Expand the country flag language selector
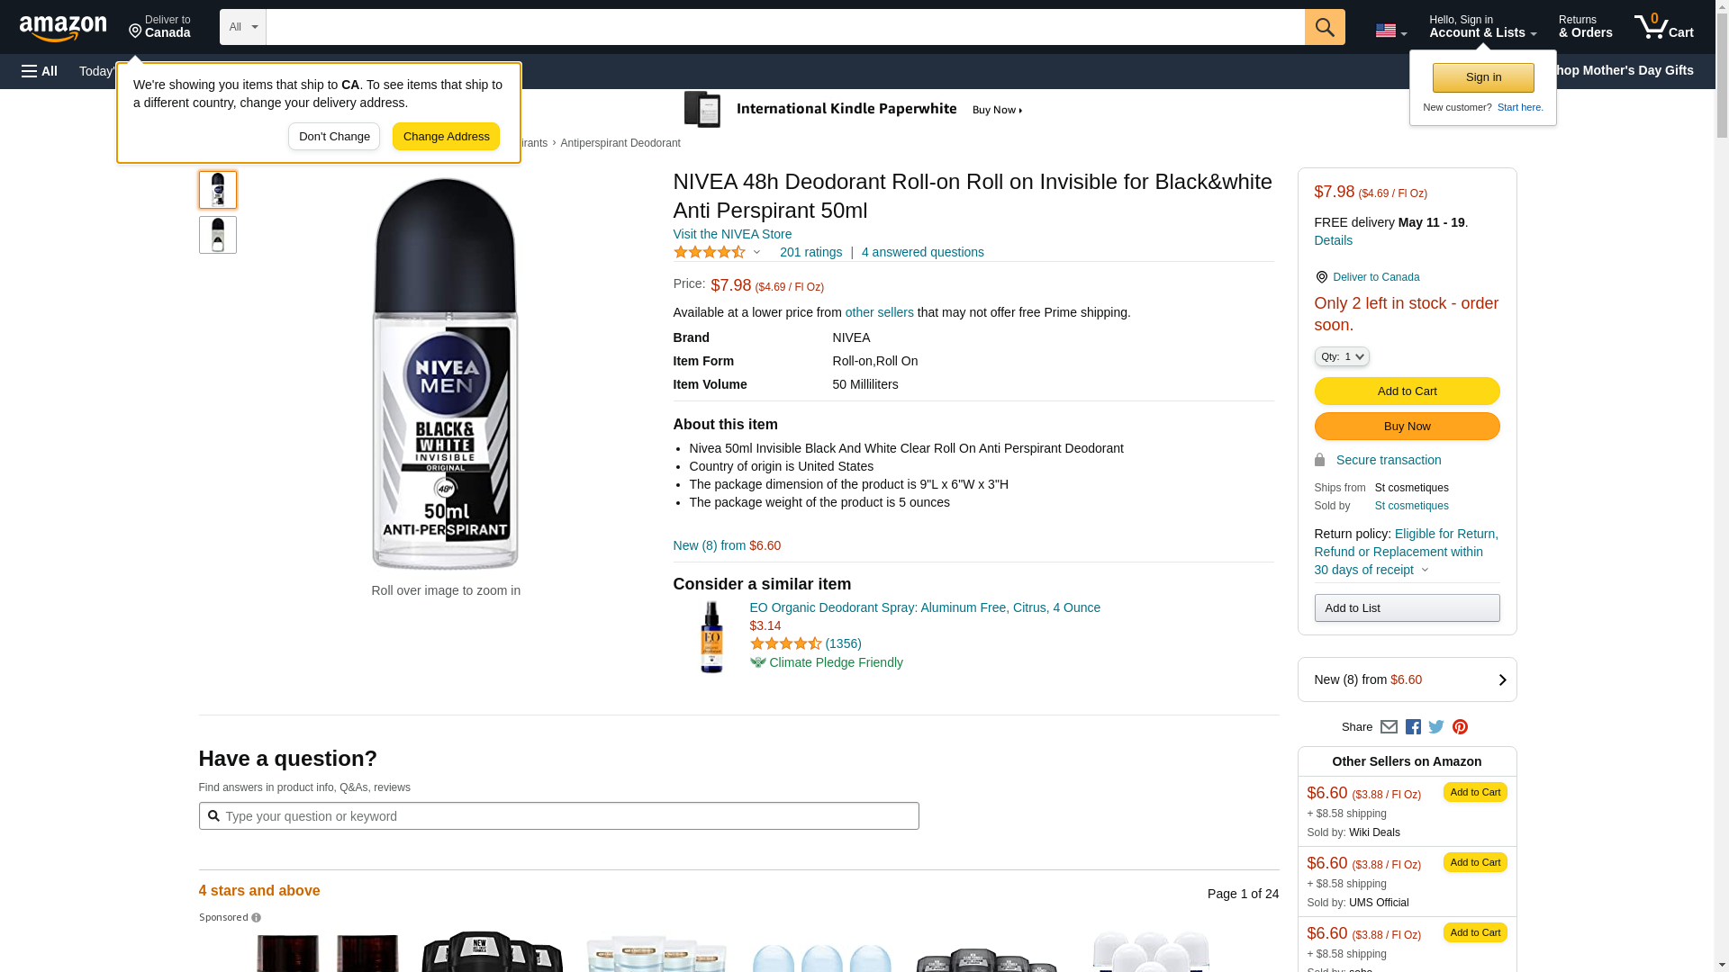 point(1390,31)
